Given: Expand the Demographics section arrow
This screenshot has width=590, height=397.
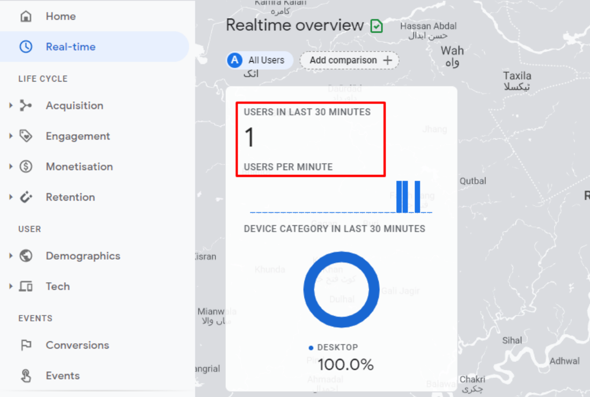Looking at the screenshot, I should tap(11, 256).
